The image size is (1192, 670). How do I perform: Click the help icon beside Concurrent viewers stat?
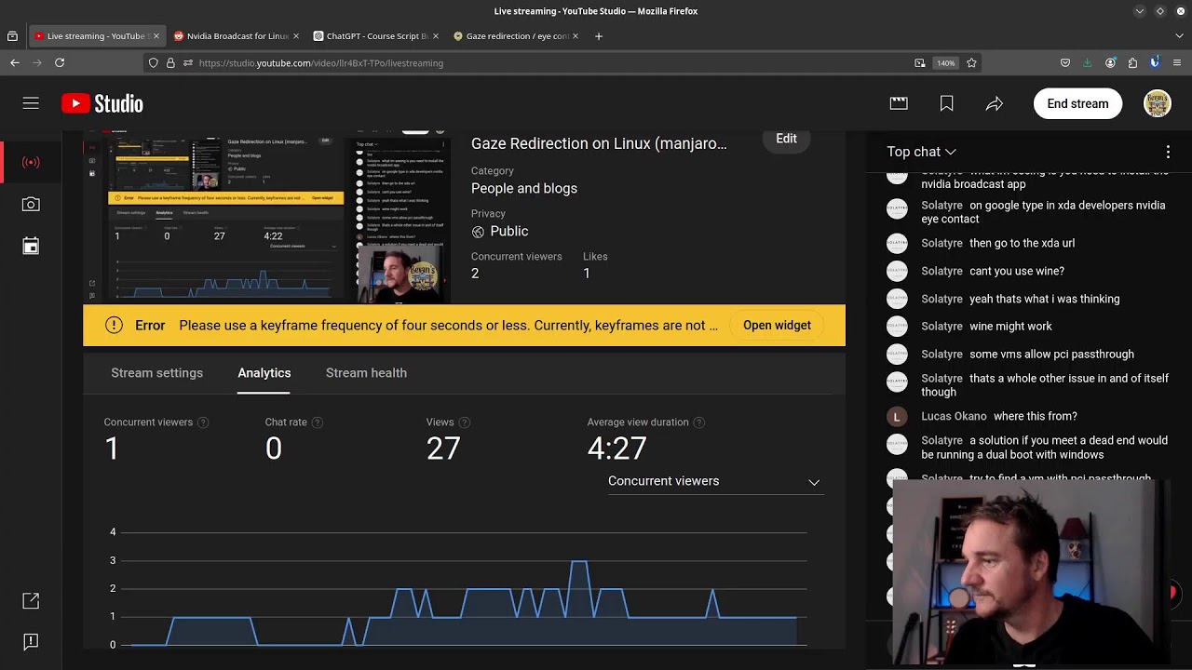pos(203,422)
